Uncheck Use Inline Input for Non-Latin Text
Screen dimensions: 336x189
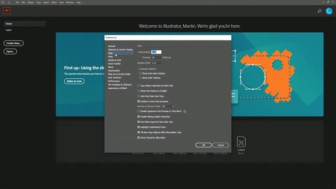click(139, 122)
